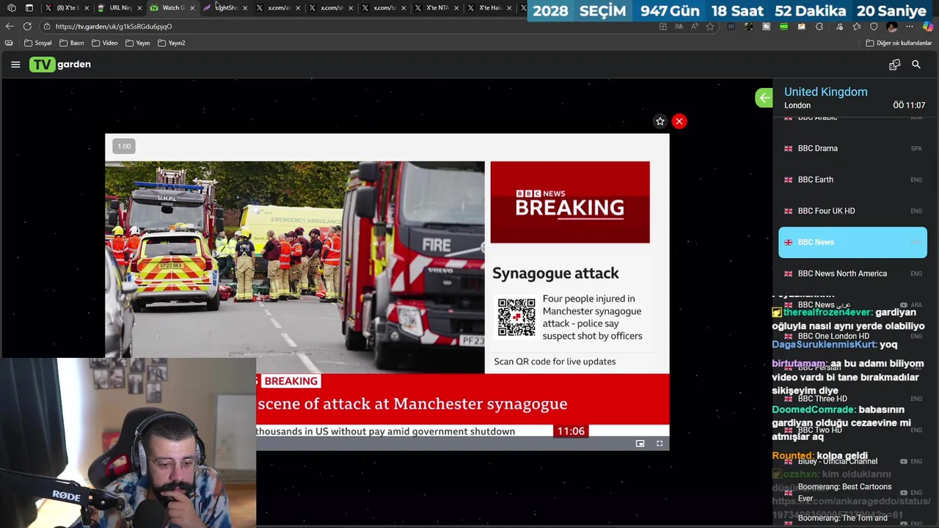Click the translate page icon

(679, 26)
